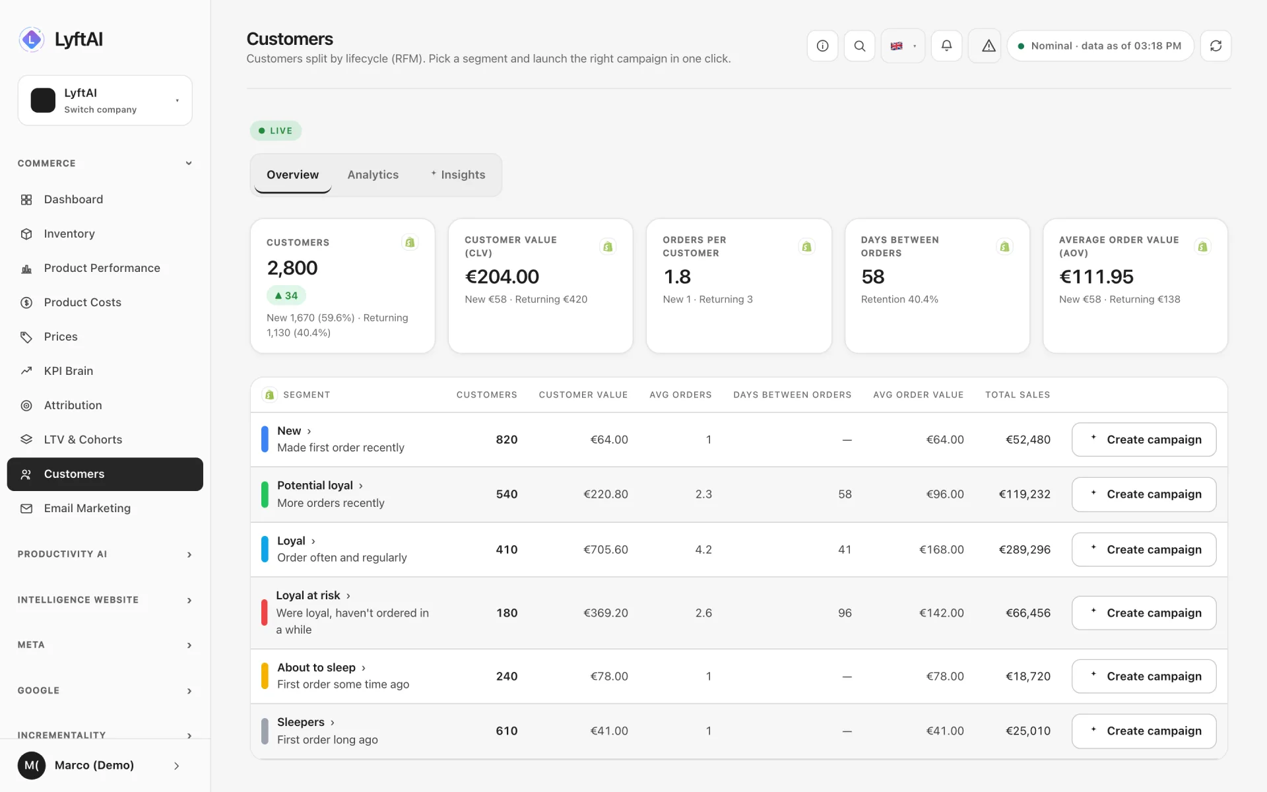Sort by TOTAL SALES column header
Screen dimensions: 1267x792
click(x=1018, y=395)
